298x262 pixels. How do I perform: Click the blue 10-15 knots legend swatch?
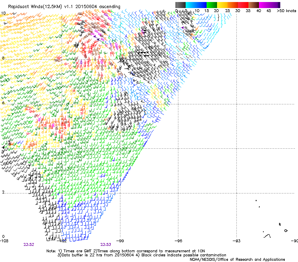click(x=201, y=5)
